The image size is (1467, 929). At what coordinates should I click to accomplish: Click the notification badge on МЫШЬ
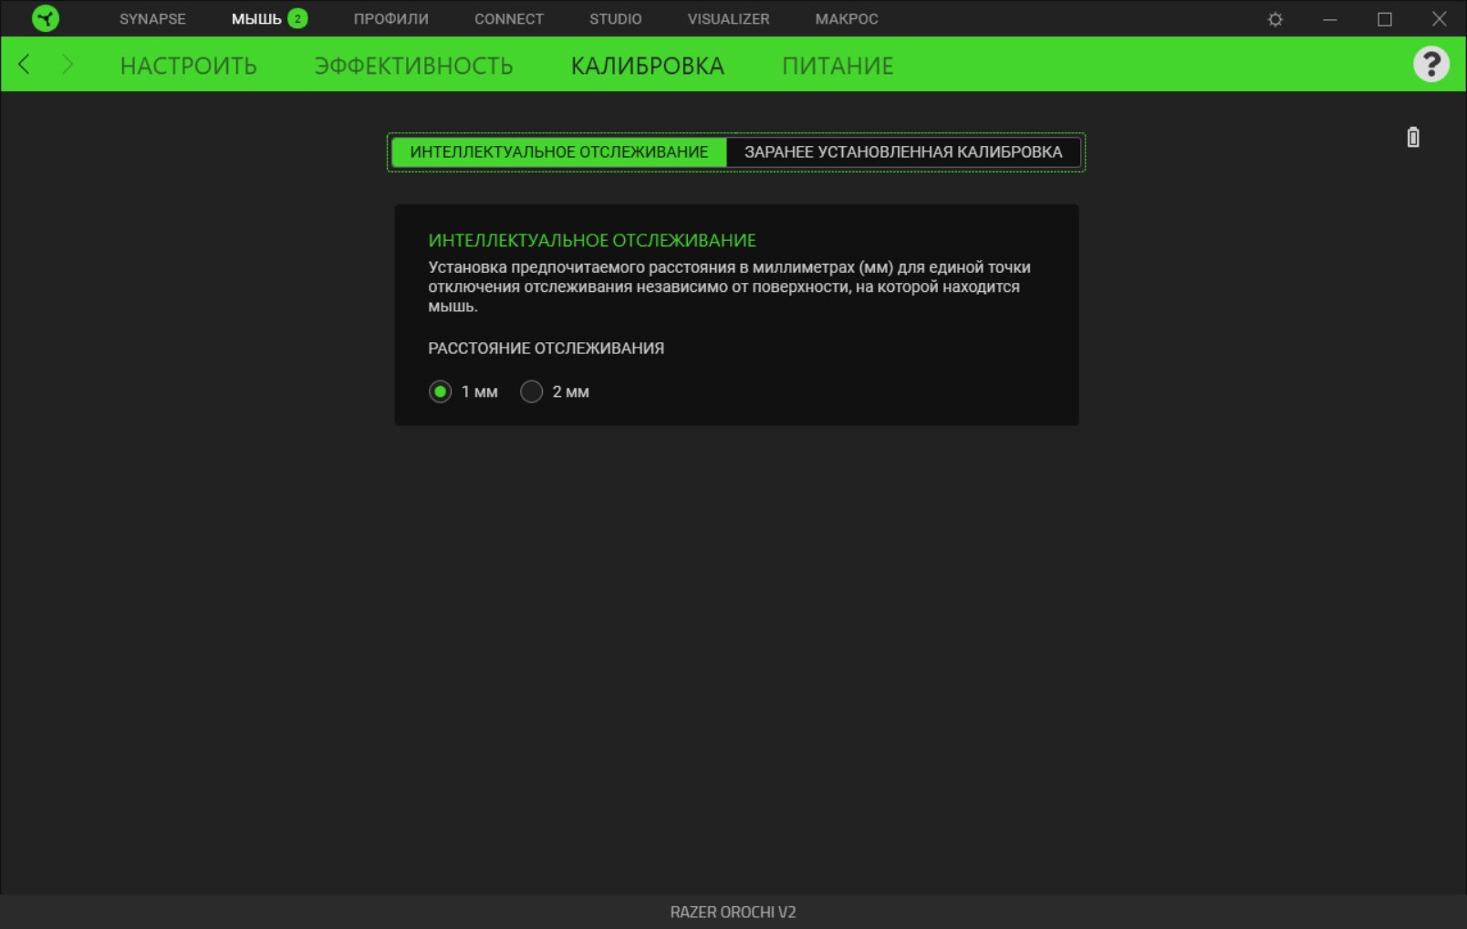(x=297, y=18)
